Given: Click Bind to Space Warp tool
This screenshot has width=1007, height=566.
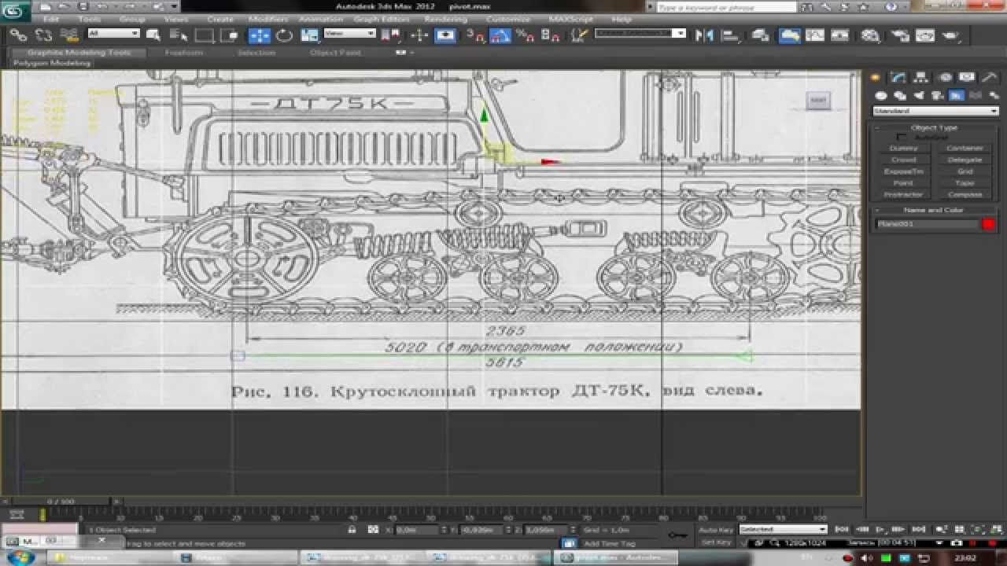Looking at the screenshot, I should pos(69,35).
